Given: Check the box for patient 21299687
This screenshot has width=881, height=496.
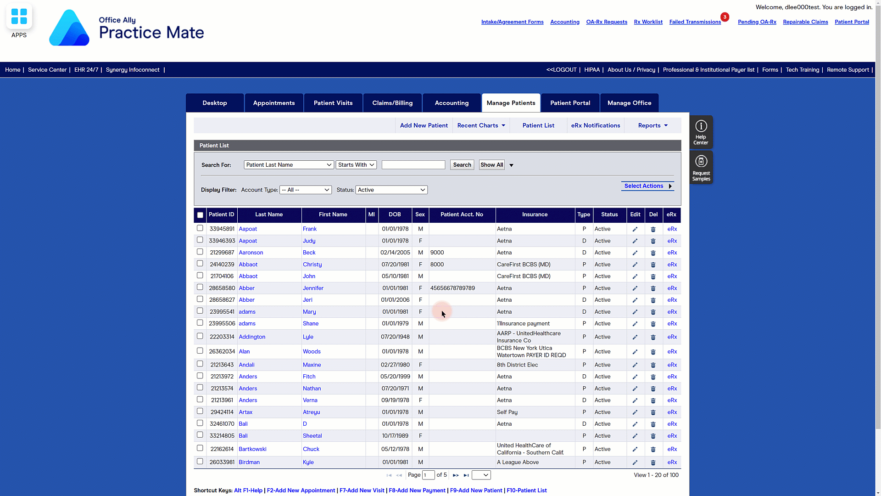Looking at the screenshot, I should 200,252.
